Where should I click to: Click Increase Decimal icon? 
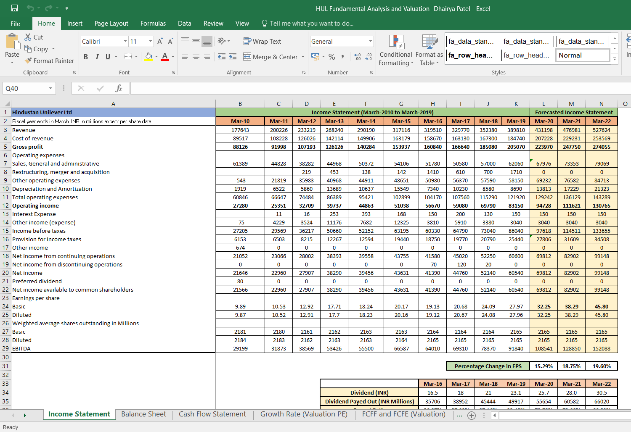point(358,57)
